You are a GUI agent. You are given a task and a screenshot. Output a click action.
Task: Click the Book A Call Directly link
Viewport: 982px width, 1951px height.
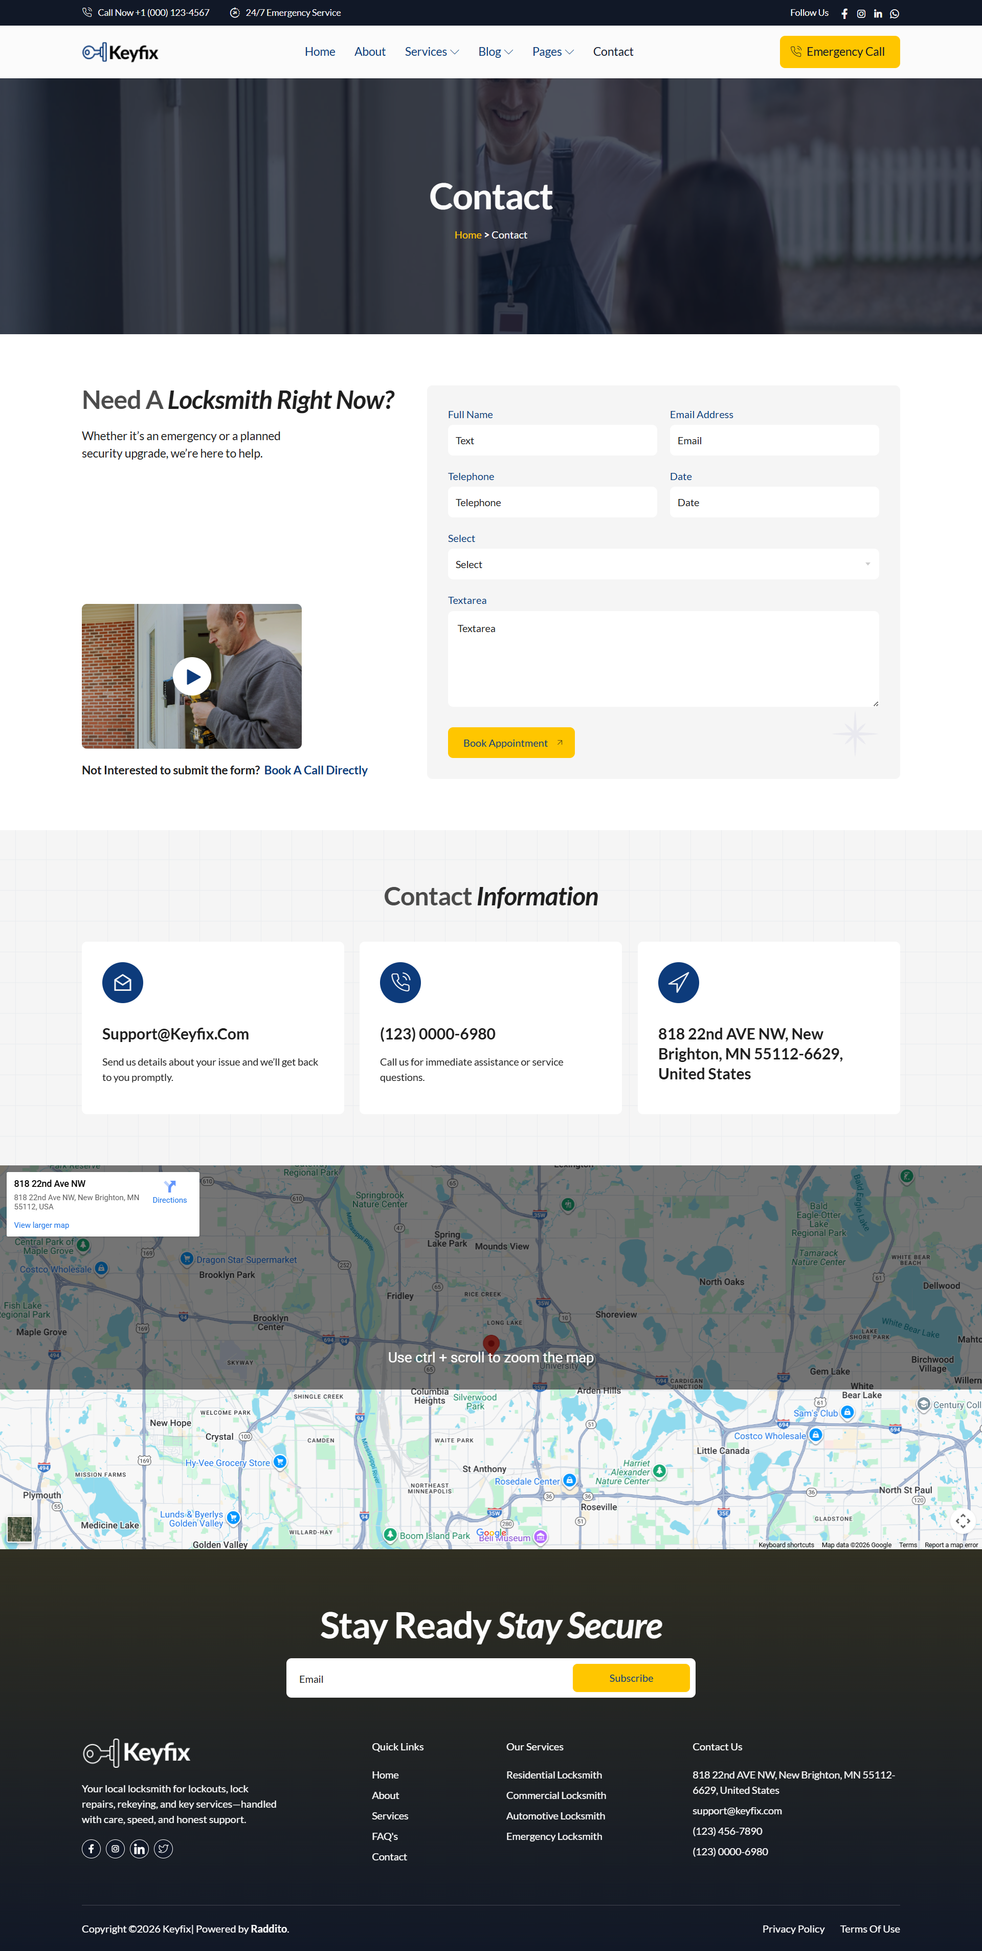315,770
